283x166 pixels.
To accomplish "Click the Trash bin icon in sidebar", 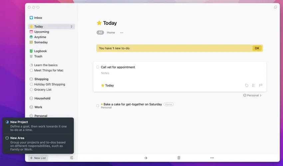I will (31, 56).
